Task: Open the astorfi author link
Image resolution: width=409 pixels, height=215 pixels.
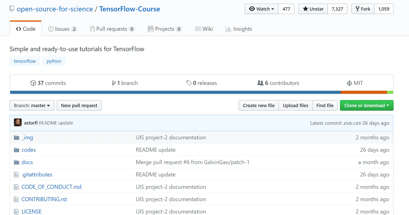Action: point(31,123)
